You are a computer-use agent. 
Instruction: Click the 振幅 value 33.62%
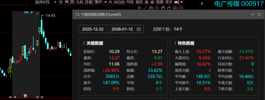coord(155,70)
